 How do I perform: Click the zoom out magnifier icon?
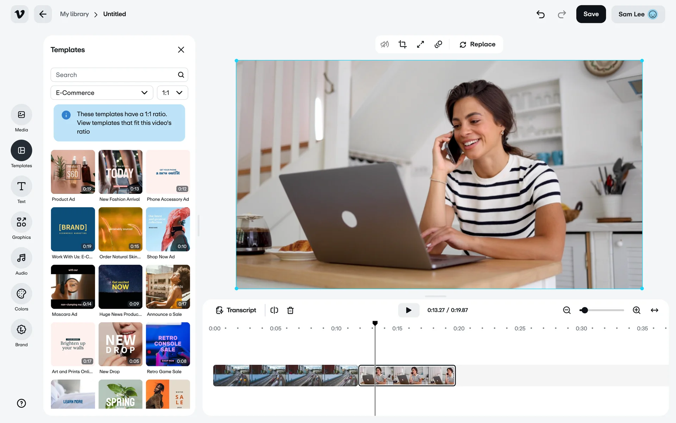pos(567,310)
